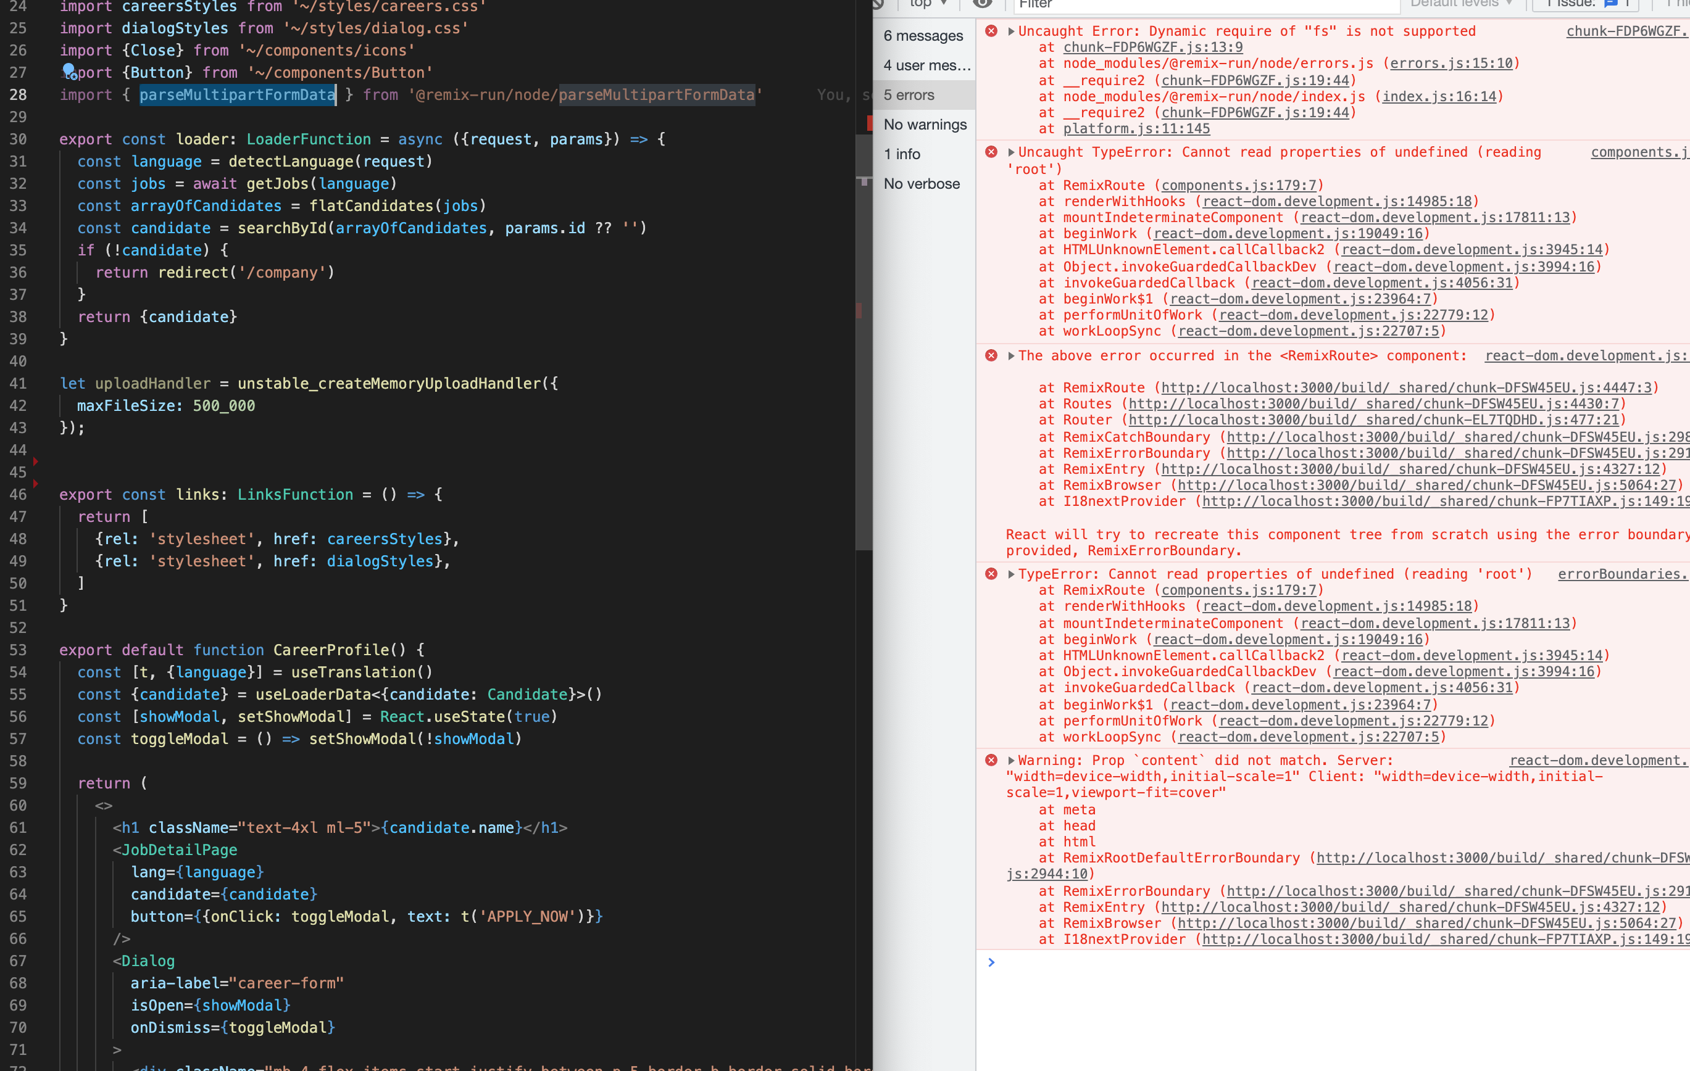Viewport: 1690px width, 1071px height.
Task: Open errorBoundaries source link at message right
Action: [x=1623, y=574]
